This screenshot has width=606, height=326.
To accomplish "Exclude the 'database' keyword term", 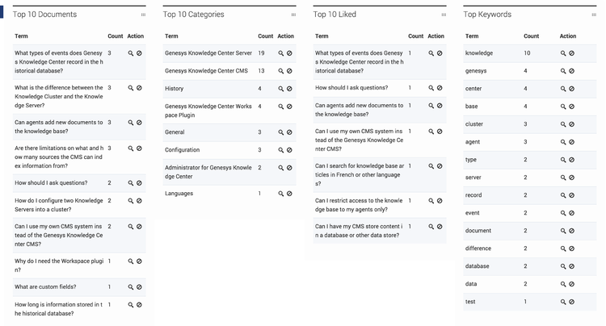I will pos(571,266).
